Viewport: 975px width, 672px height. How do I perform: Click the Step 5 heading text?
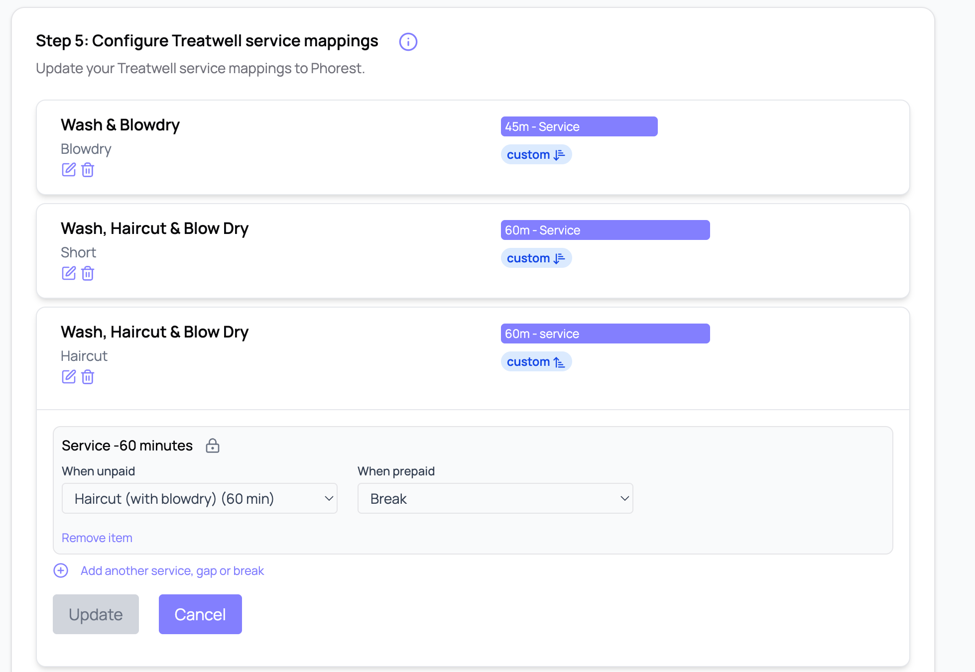[x=207, y=41]
